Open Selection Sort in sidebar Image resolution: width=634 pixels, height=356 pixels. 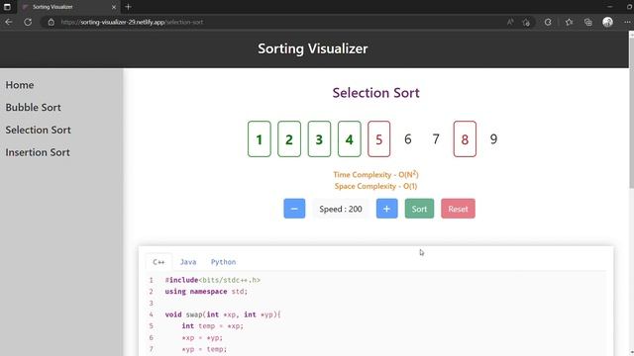pos(38,130)
